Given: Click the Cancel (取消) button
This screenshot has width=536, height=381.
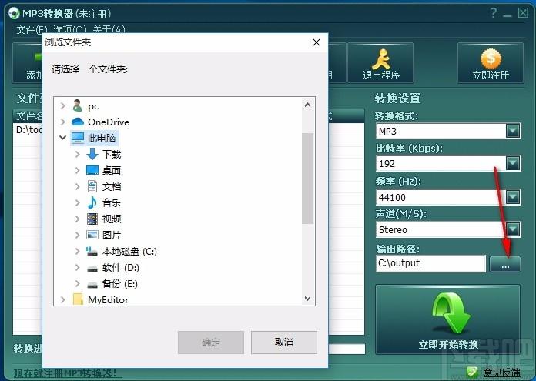Looking at the screenshot, I should 284,342.
